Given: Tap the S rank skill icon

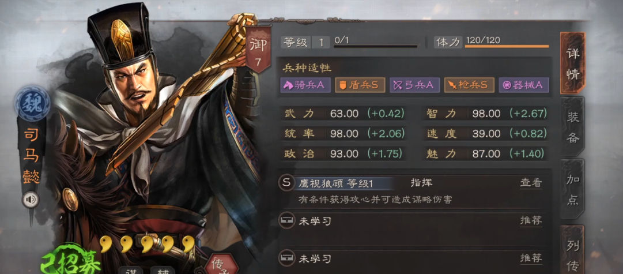Looking at the screenshot, I should (x=286, y=182).
